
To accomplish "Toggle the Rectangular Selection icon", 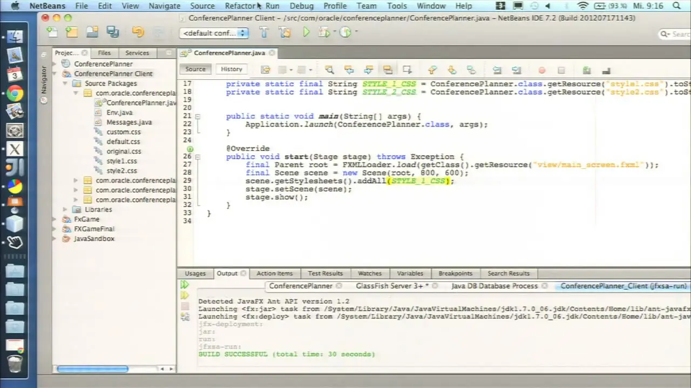I will coord(407,70).
